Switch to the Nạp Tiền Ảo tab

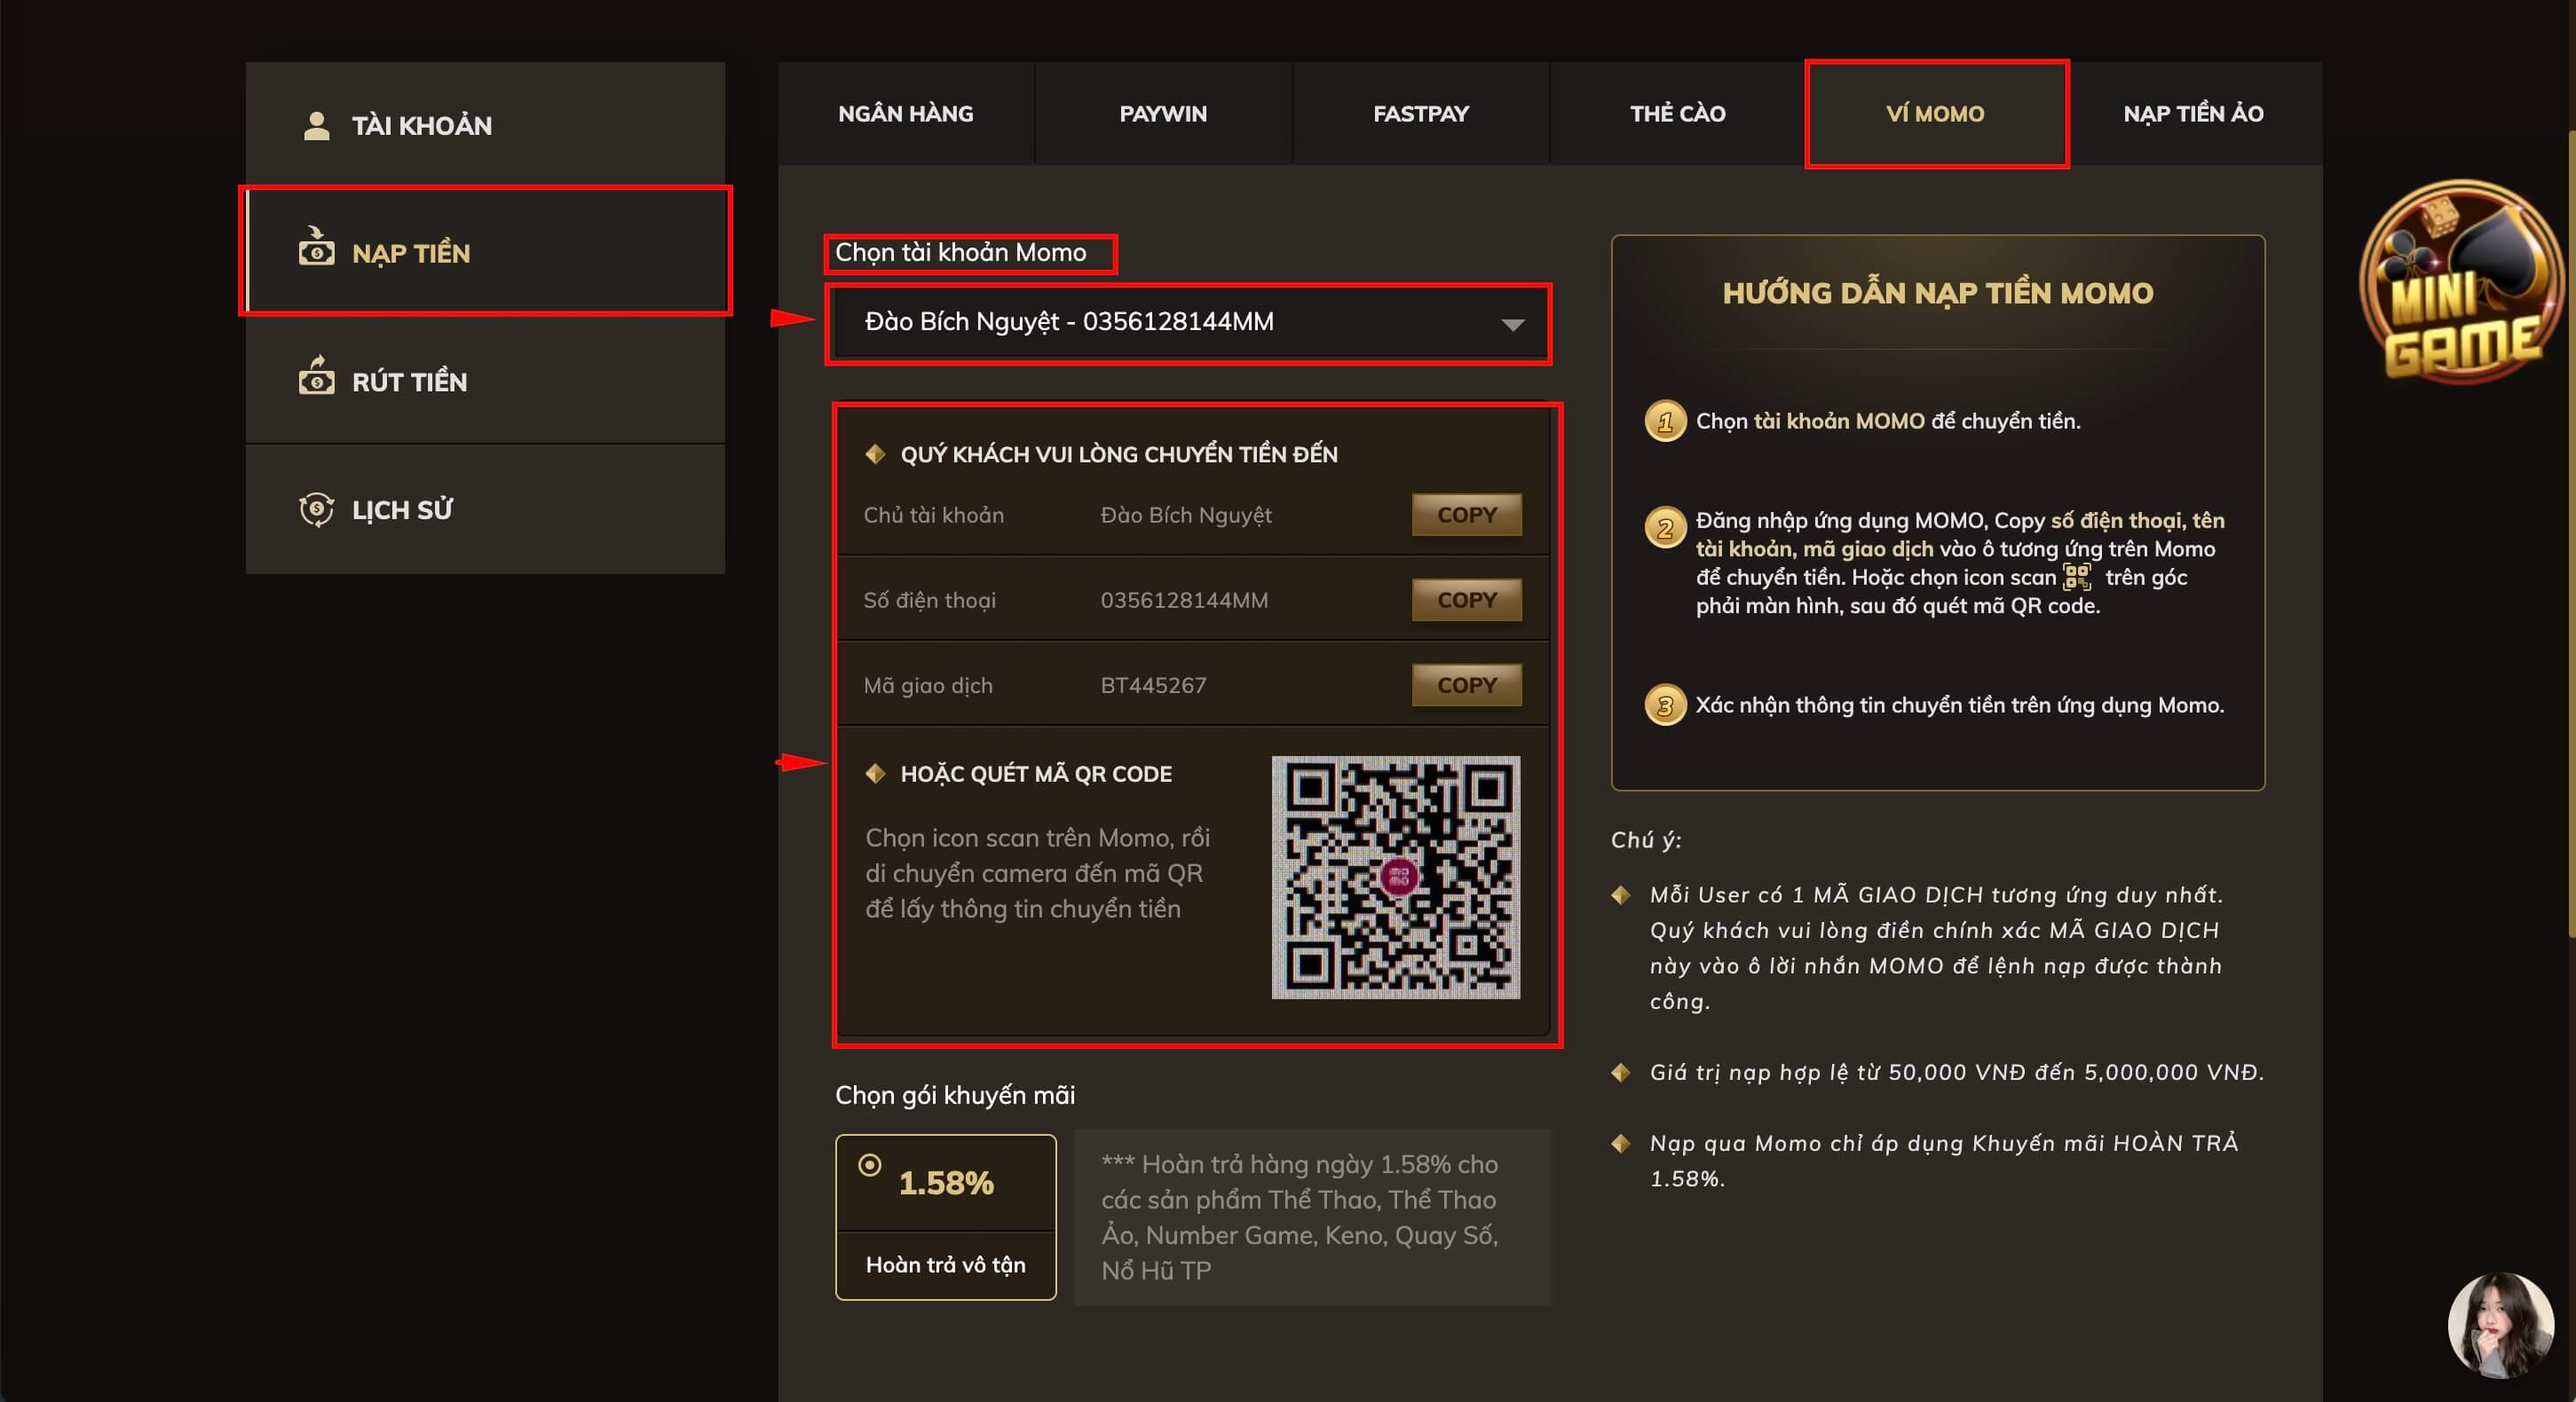pos(2194,113)
